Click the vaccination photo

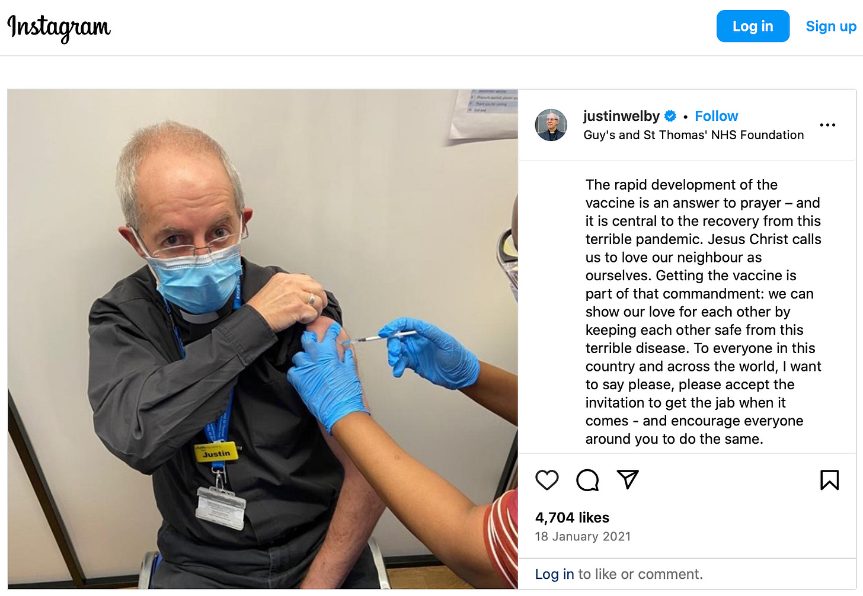[x=263, y=339]
